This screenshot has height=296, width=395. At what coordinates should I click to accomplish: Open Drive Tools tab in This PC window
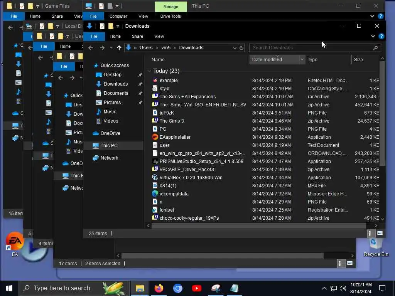coord(170,16)
